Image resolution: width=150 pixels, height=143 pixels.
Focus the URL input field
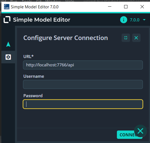[x=83, y=65]
